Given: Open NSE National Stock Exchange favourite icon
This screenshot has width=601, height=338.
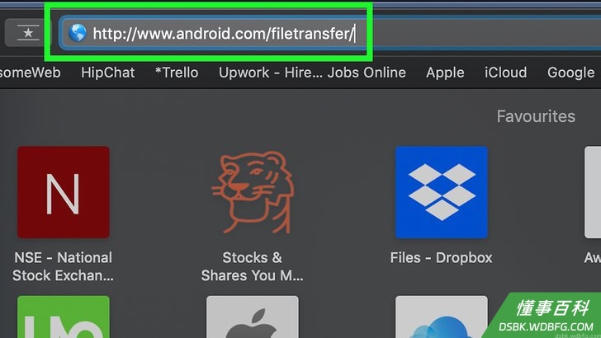Looking at the screenshot, I should pos(64,192).
